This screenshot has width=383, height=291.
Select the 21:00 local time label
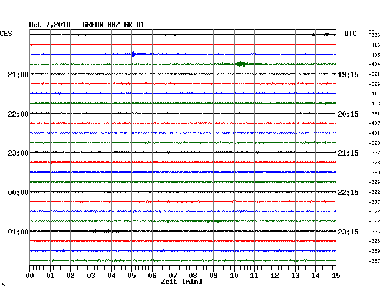(x=18, y=74)
